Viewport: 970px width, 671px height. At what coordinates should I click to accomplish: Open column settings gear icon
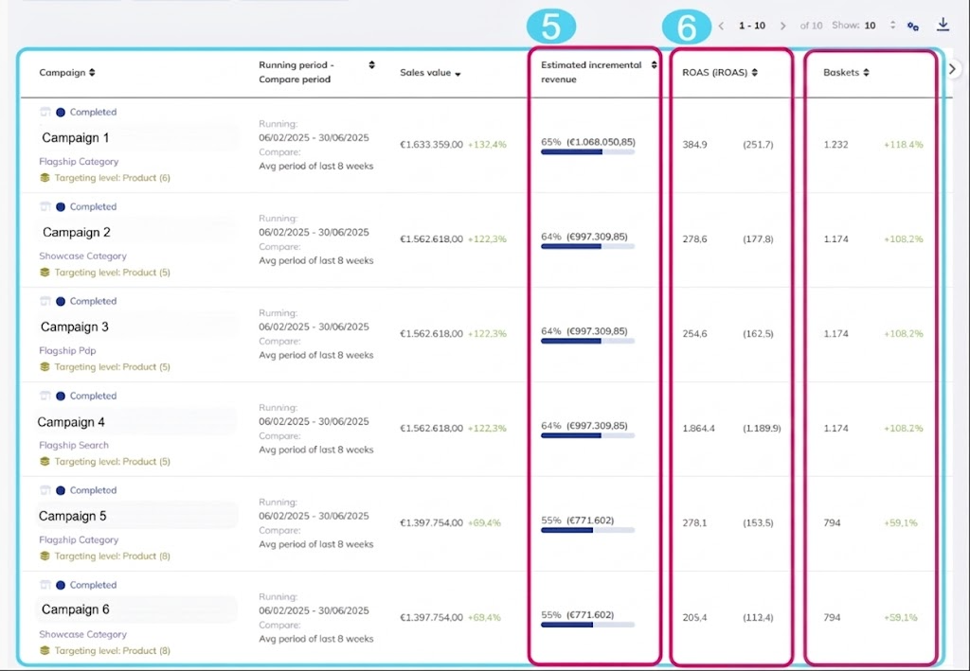point(912,26)
